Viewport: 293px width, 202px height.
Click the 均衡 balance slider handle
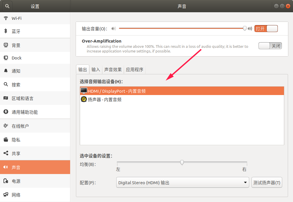pos(182,162)
